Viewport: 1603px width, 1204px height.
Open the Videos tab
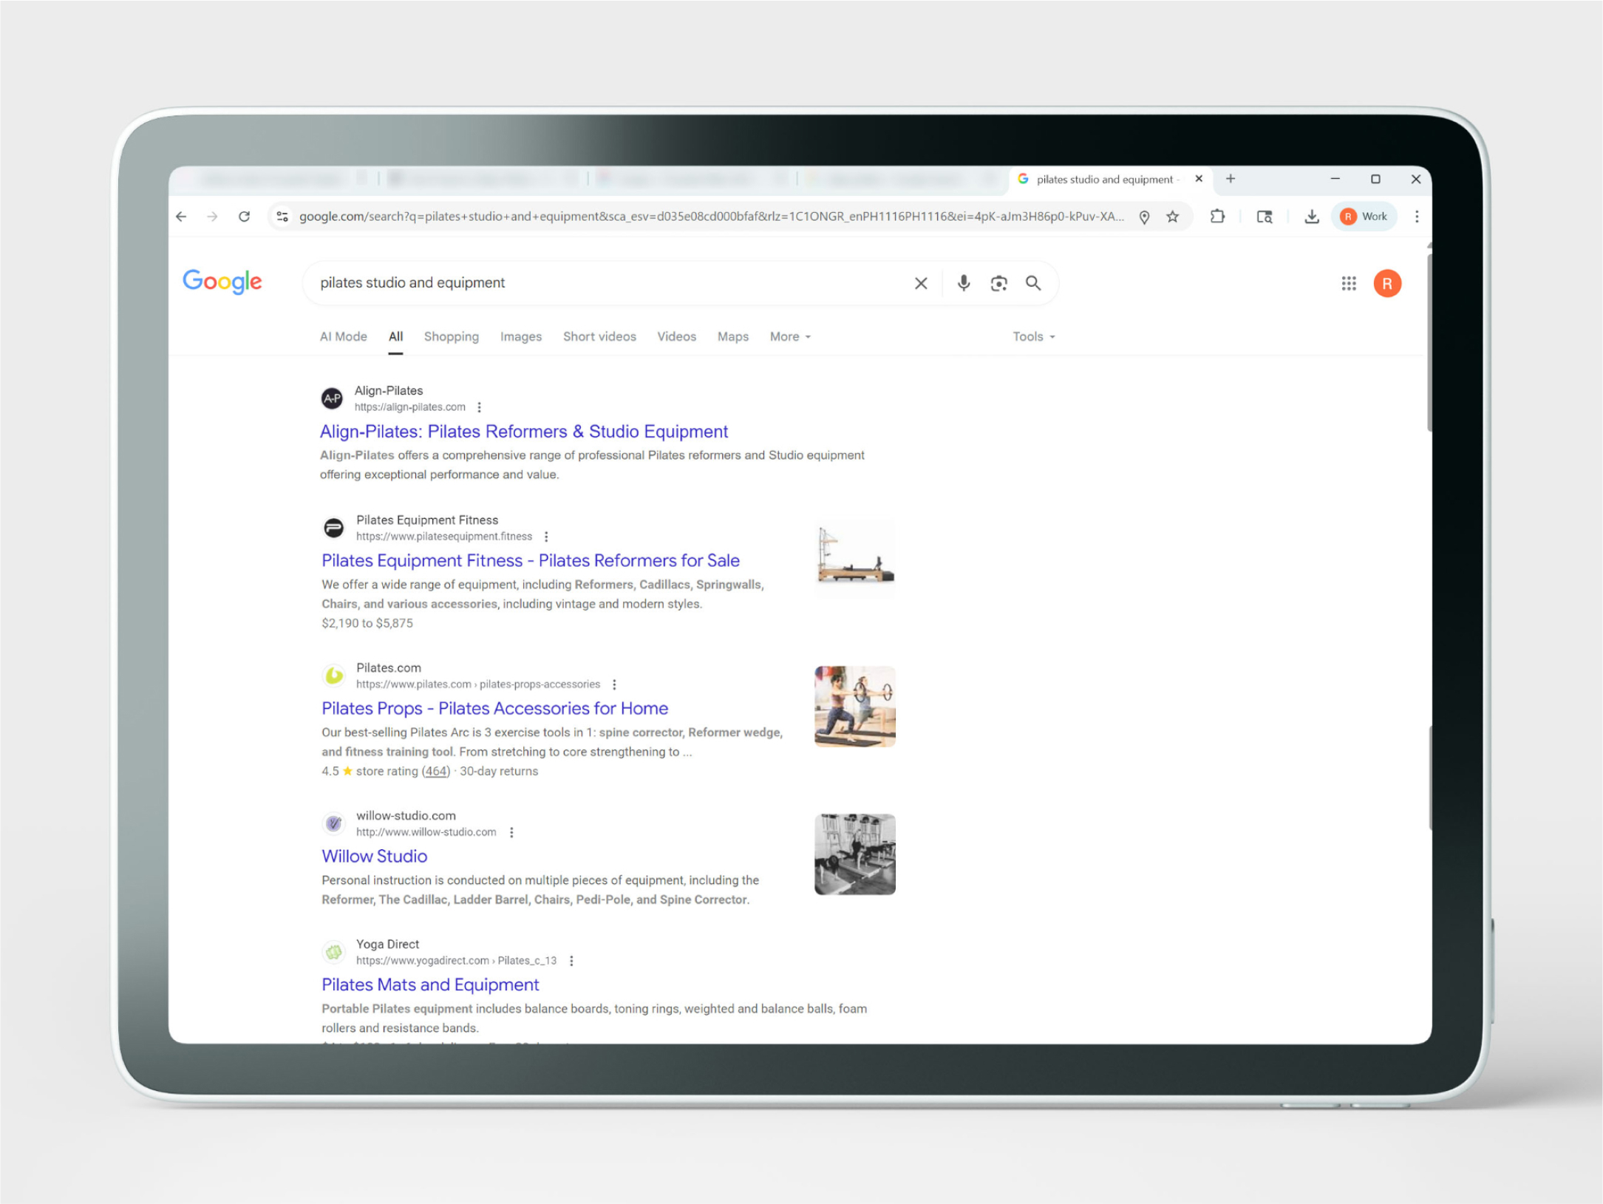coord(676,336)
